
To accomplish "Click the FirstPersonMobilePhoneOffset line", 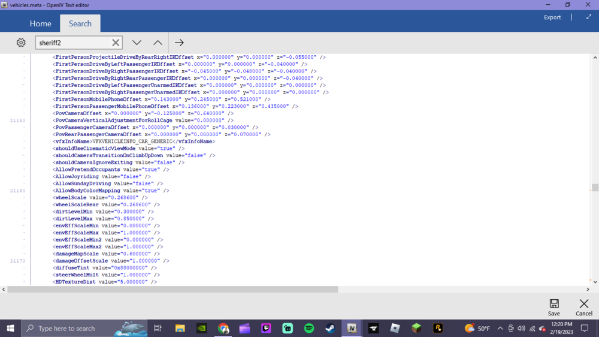I will click(x=161, y=100).
